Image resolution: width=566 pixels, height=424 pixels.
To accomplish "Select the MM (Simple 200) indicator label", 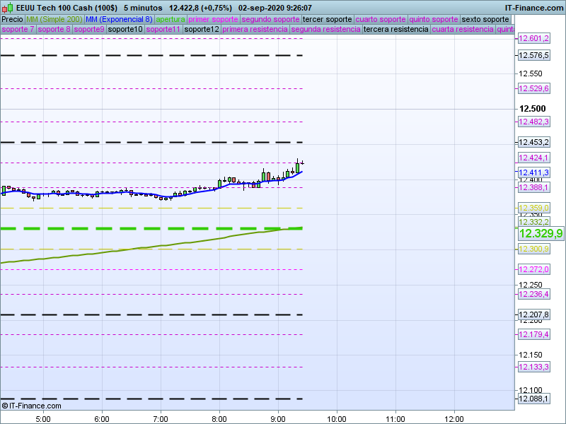I will pyautogui.click(x=54, y=19).
